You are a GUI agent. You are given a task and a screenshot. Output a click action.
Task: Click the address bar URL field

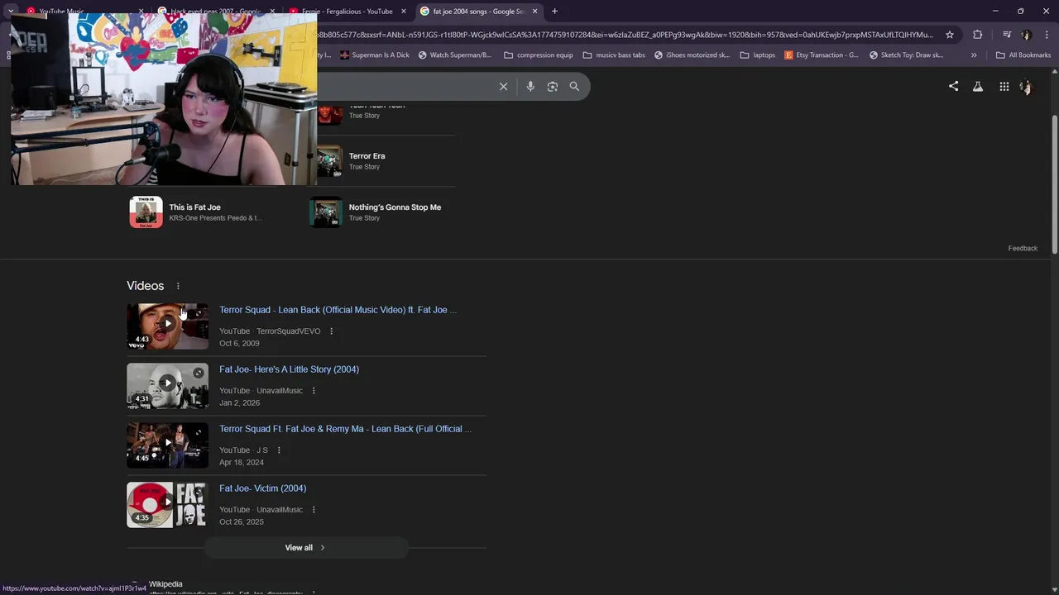625,35
